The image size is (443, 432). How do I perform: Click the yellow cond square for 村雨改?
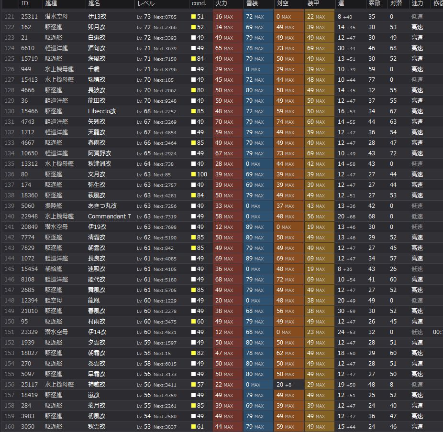click(194, 322)
